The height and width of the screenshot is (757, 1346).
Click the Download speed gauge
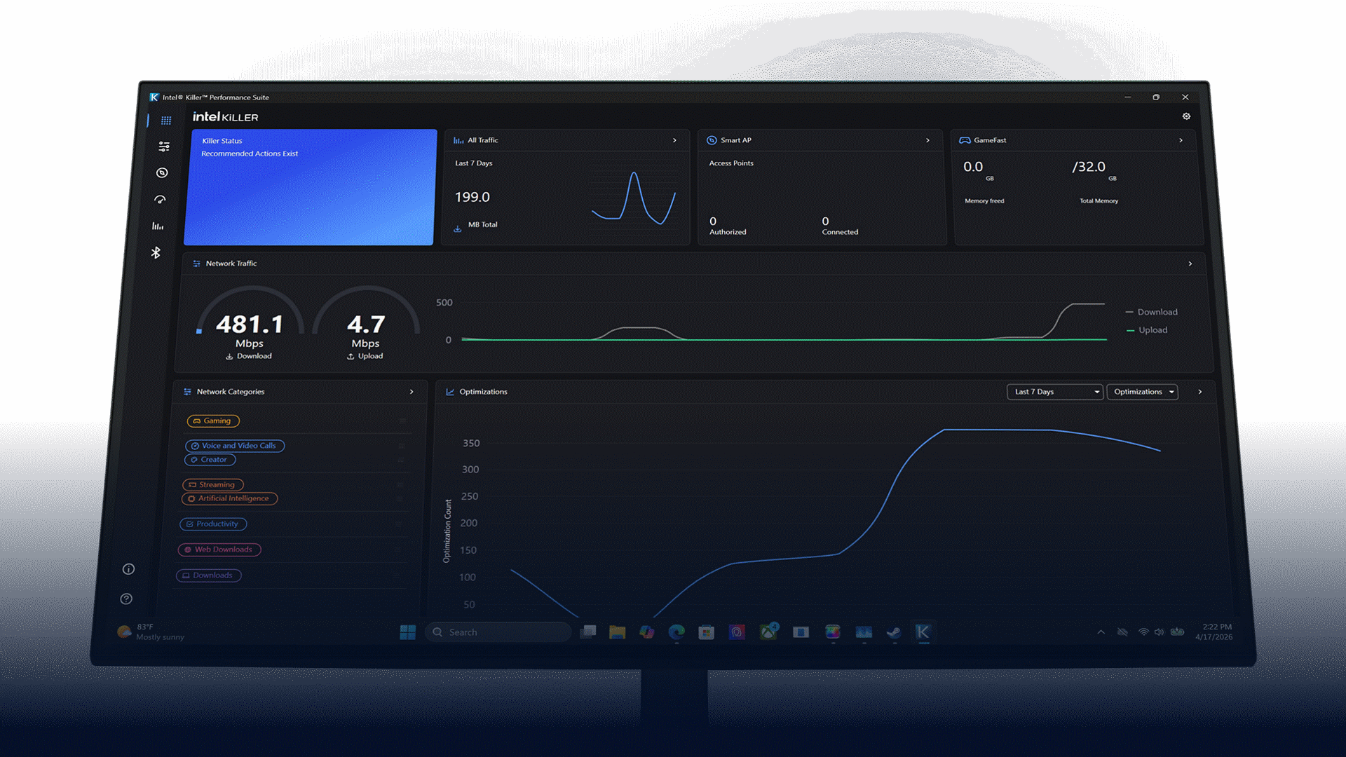pos(250,324)
